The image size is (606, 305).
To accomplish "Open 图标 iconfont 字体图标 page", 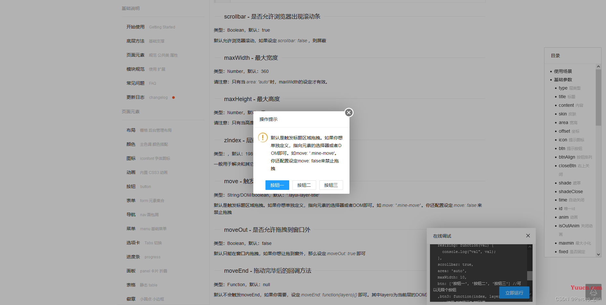I will pyautogui.click(x=148, y=158).
